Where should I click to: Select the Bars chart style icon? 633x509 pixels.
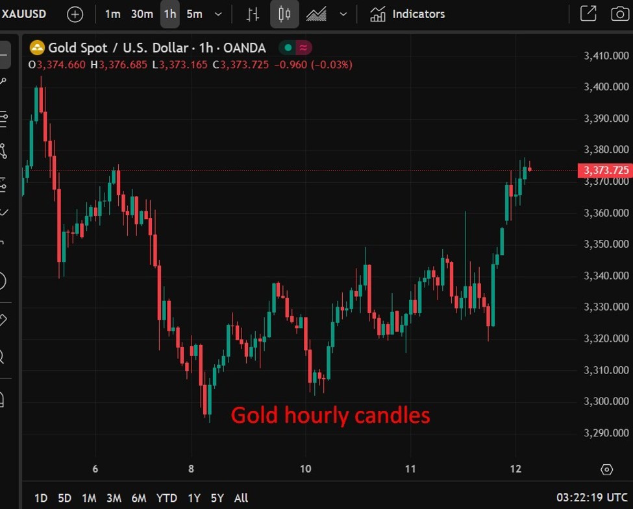click(x=253, y=14)
